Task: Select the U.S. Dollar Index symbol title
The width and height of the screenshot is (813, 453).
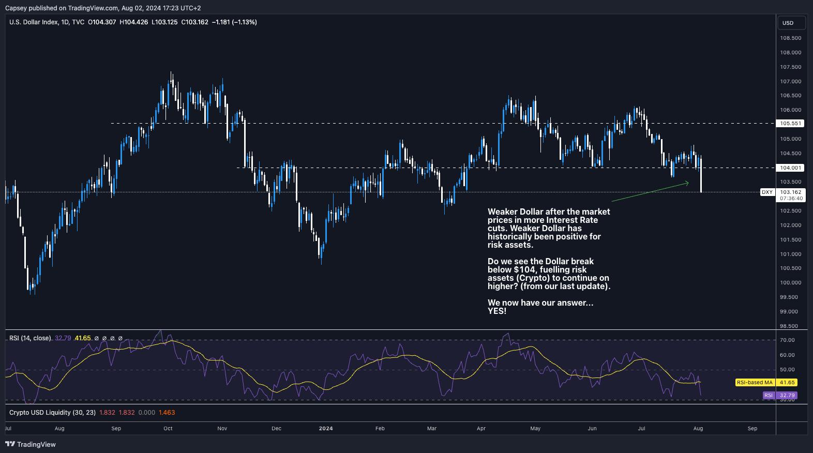Action: coord(33,22)
